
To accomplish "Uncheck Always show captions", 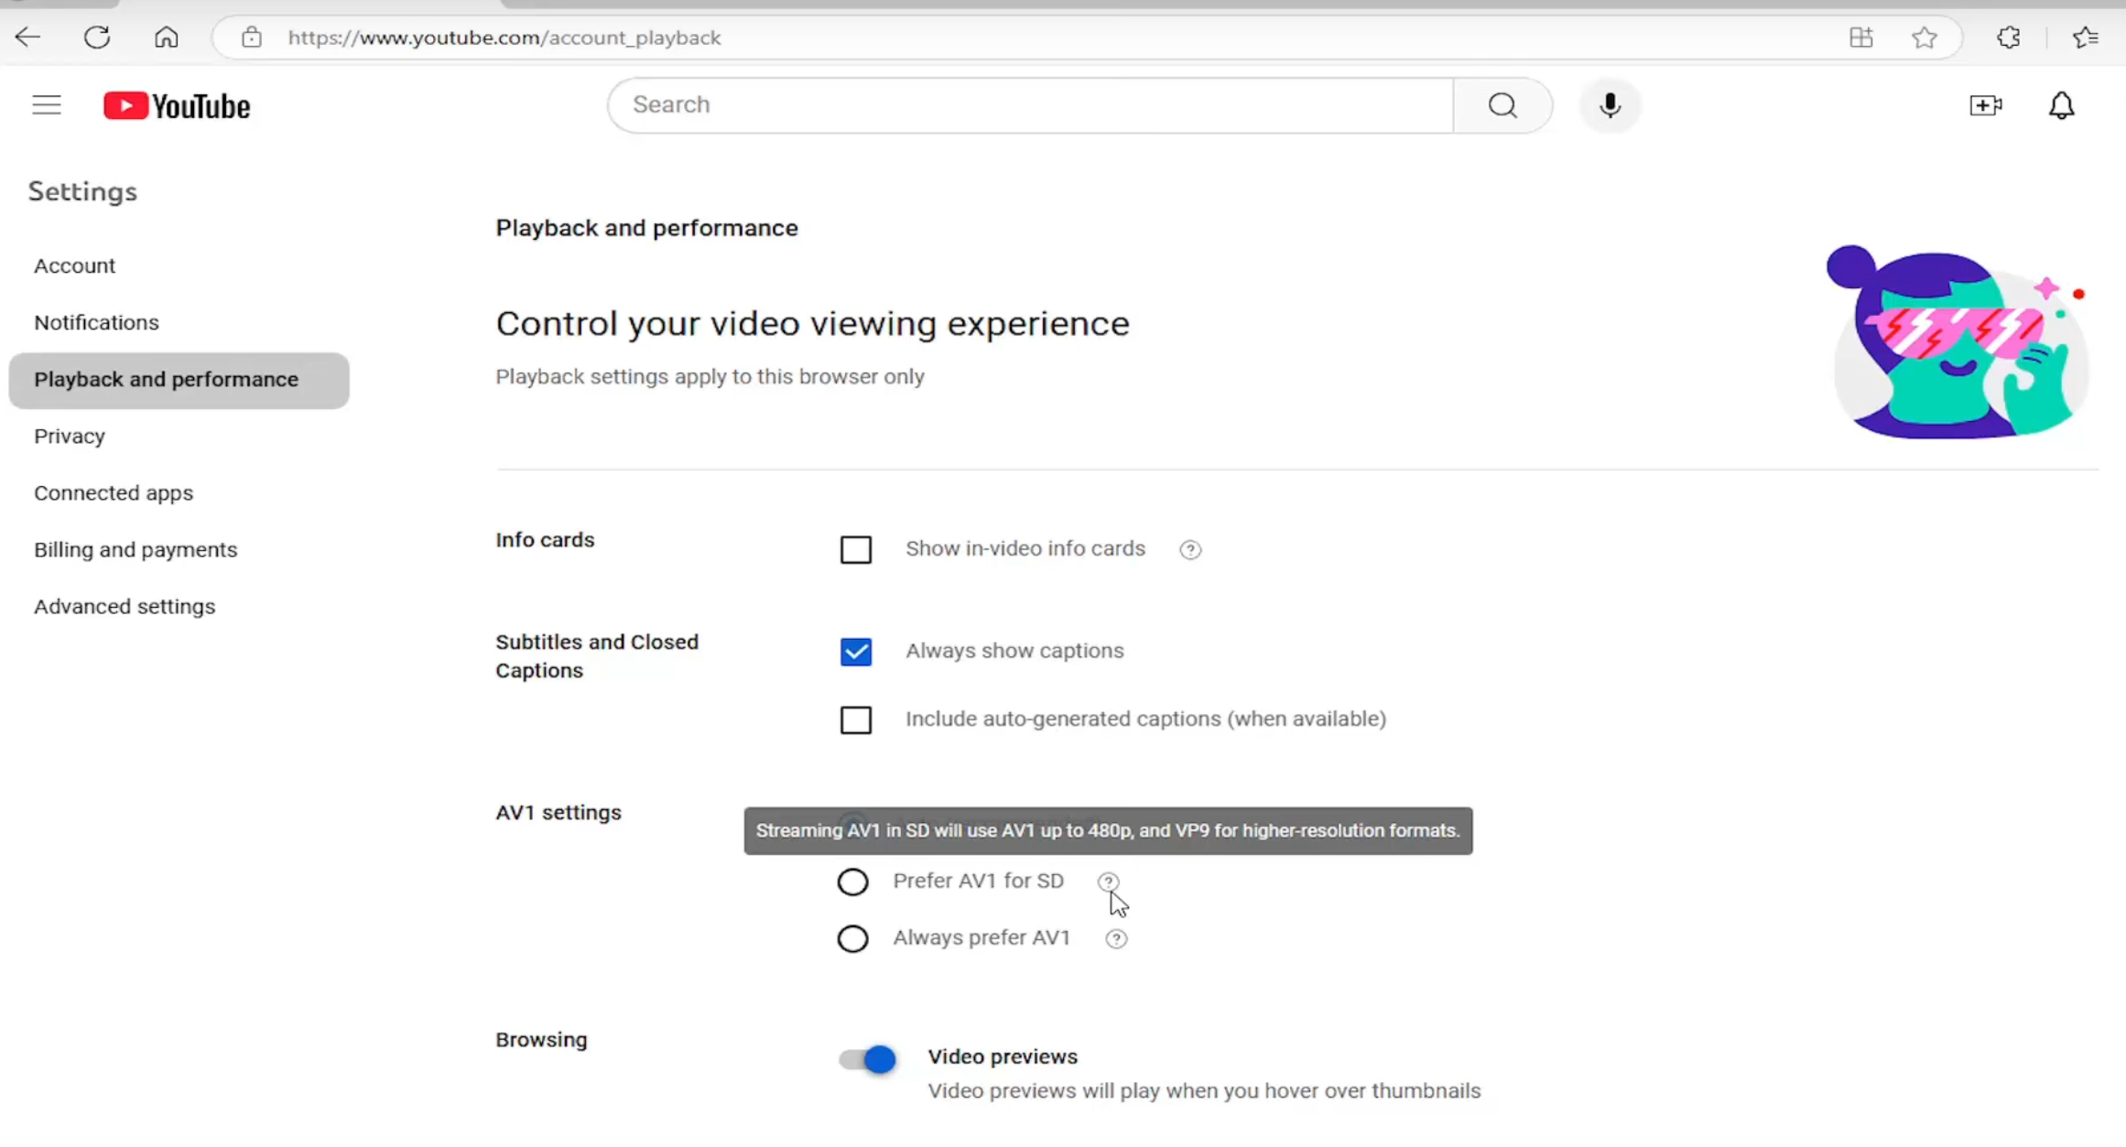I will coord(855,652).
